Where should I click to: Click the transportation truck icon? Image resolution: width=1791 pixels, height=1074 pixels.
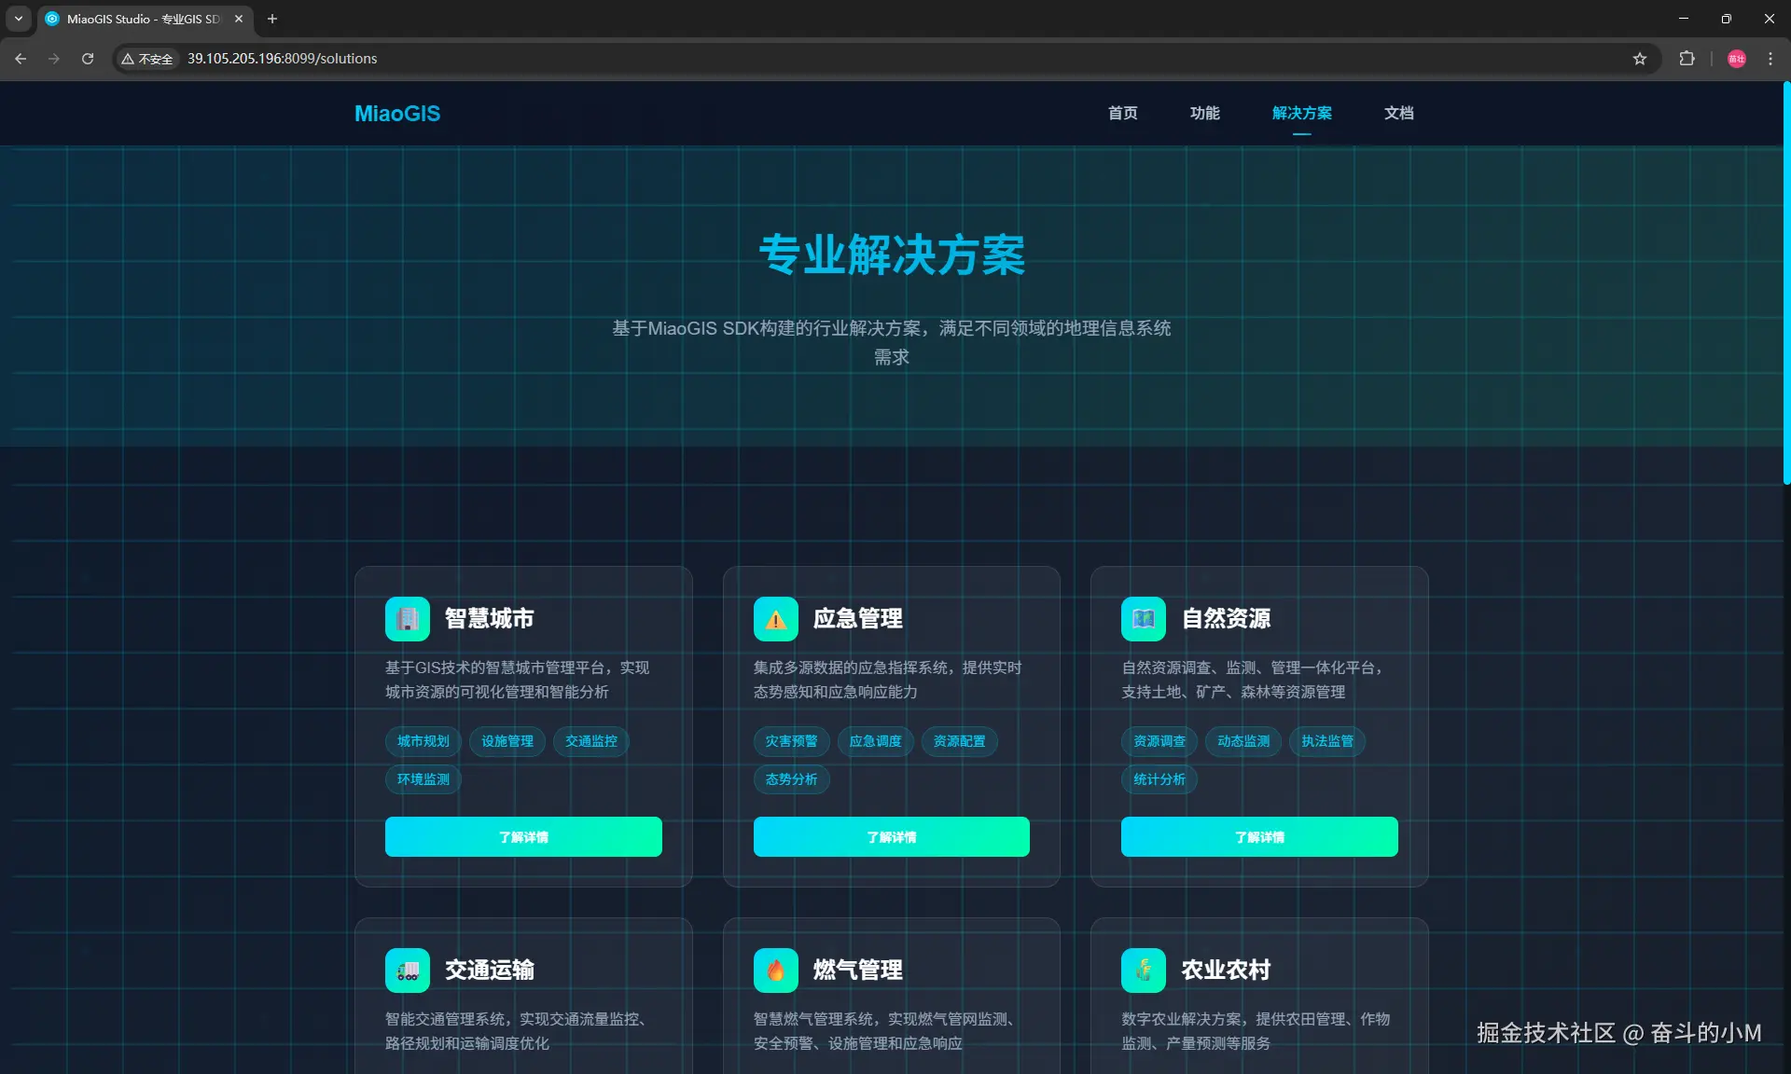click(x=408, y=971)
